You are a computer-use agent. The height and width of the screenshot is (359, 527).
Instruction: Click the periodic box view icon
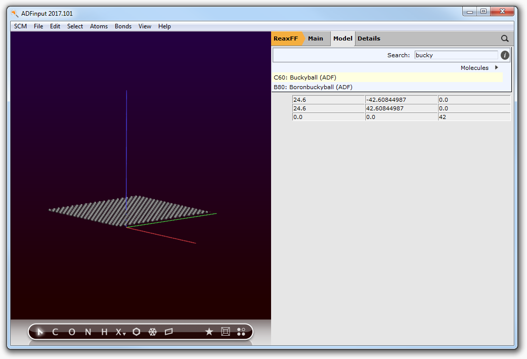point(226,332)
